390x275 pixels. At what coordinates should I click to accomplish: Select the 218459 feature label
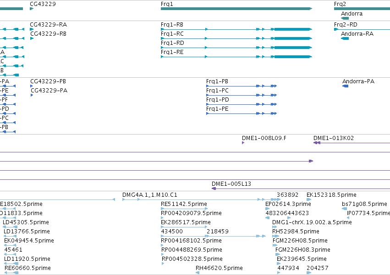[x=217, y=232]
